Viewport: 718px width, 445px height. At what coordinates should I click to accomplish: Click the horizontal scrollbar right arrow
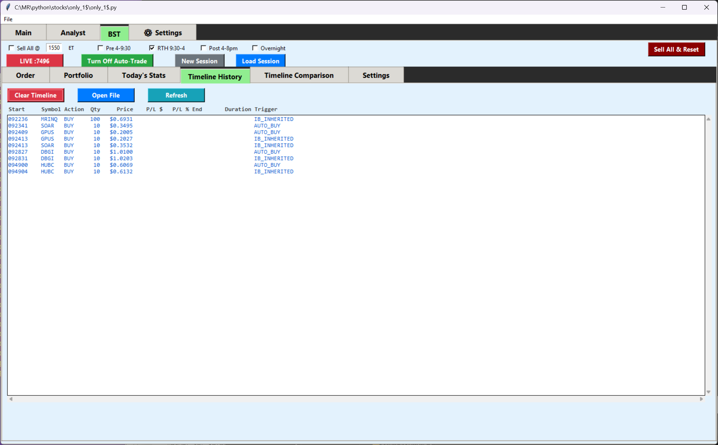(x=701, y=399)
